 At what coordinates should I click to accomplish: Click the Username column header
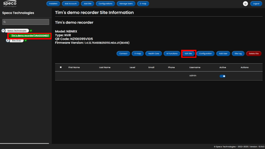(195, 68)
